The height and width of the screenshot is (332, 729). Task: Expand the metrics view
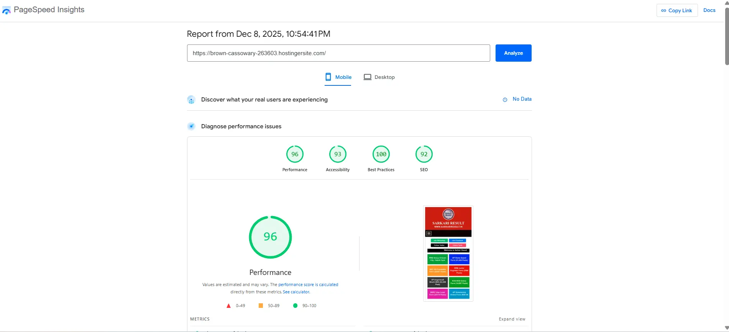coord(512,319)
